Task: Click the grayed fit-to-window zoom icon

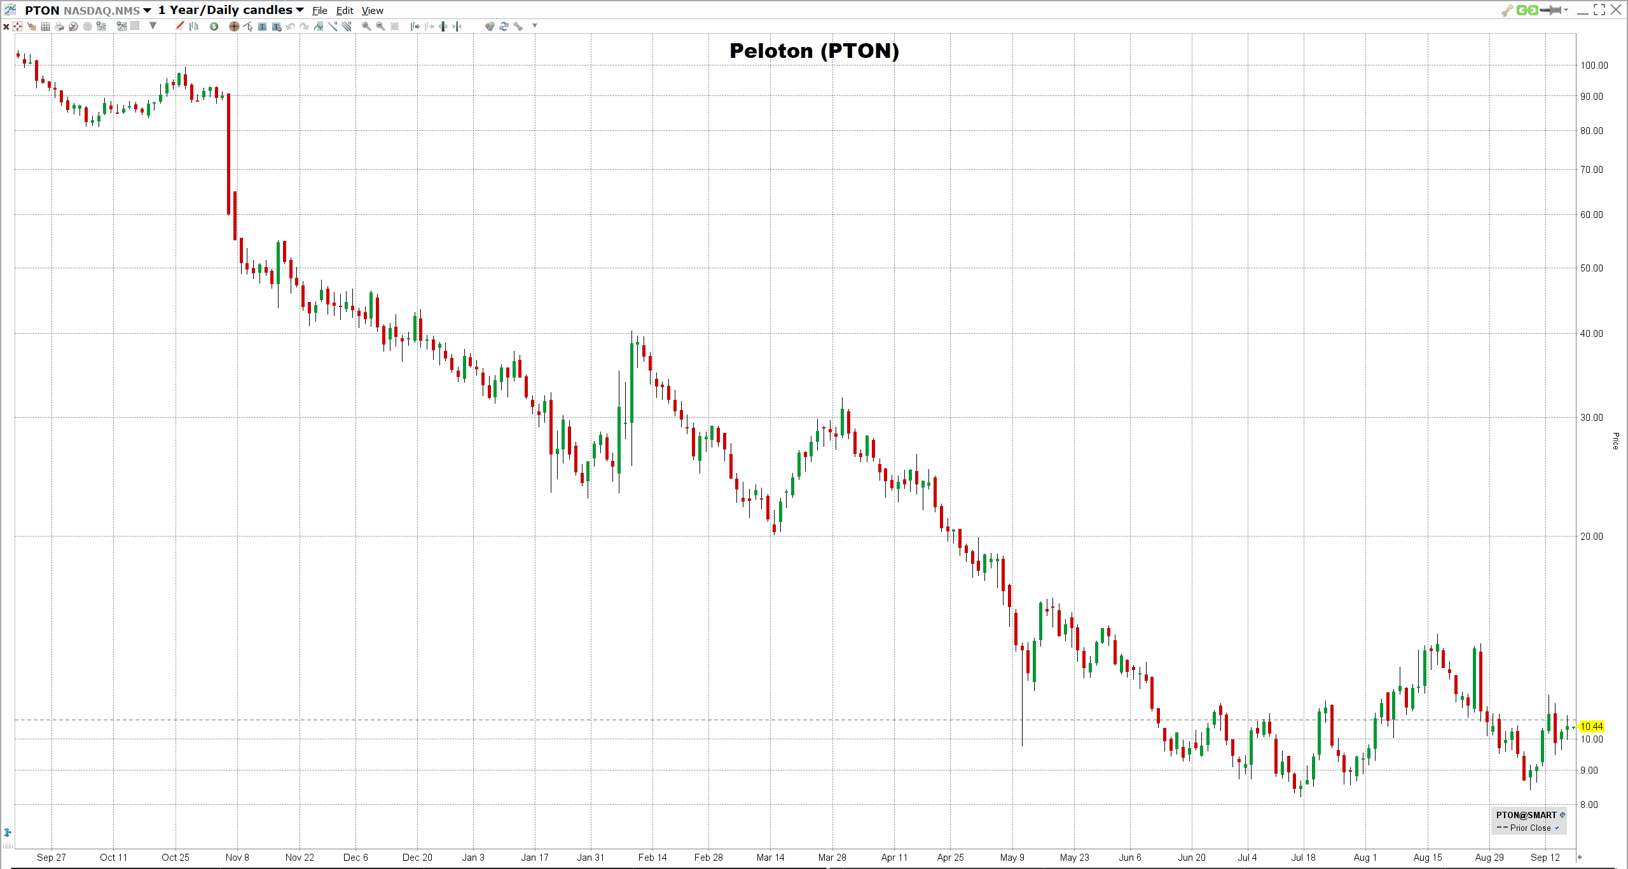Action: pyautogui.click(x=394, y=26)
